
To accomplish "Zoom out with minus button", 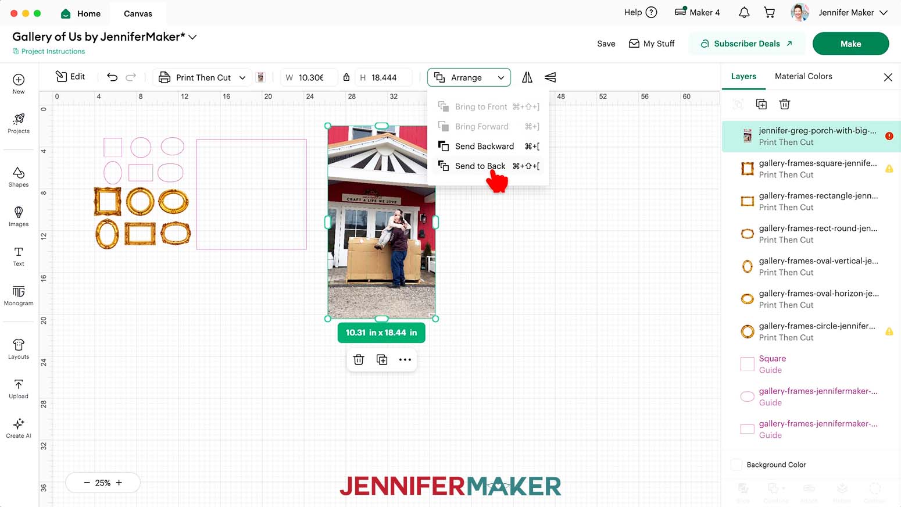I will click(87, 483).
